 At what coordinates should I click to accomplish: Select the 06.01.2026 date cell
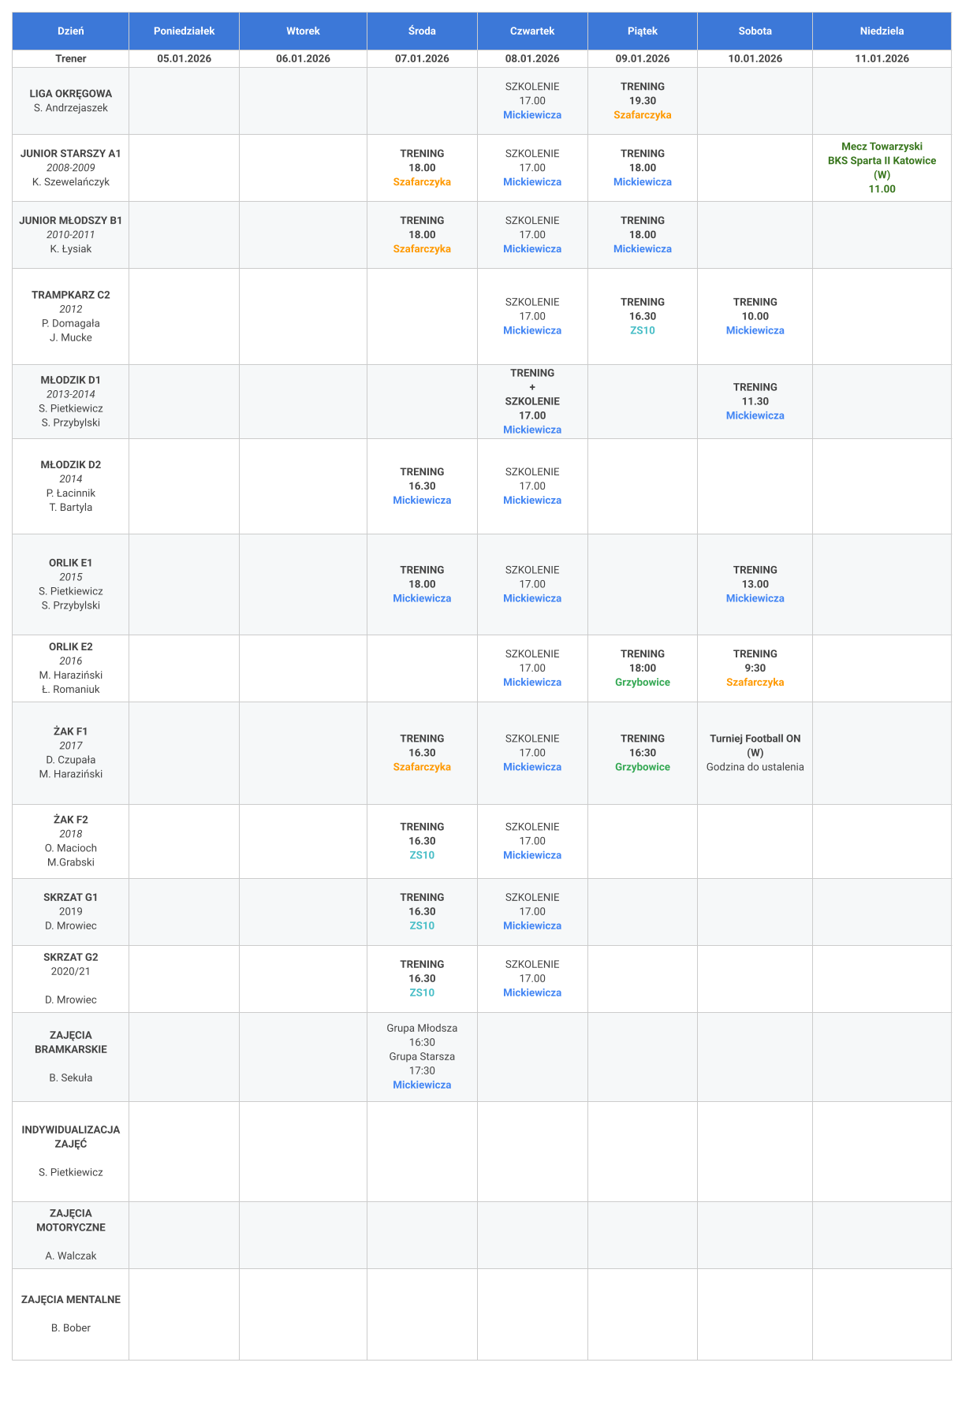click(x=303, y=58)
